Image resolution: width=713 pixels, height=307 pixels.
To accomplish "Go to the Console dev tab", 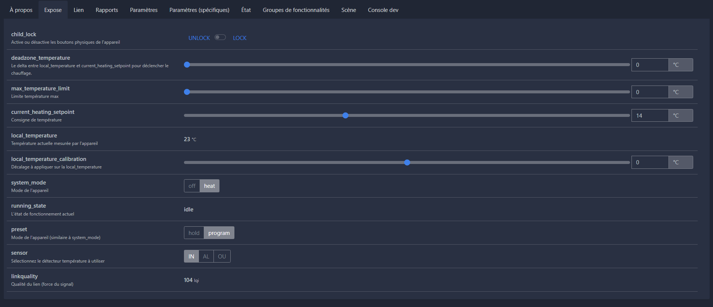I will click(383, 10).
